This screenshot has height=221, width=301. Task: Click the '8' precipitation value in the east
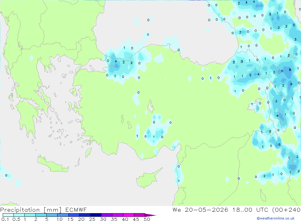290,70
